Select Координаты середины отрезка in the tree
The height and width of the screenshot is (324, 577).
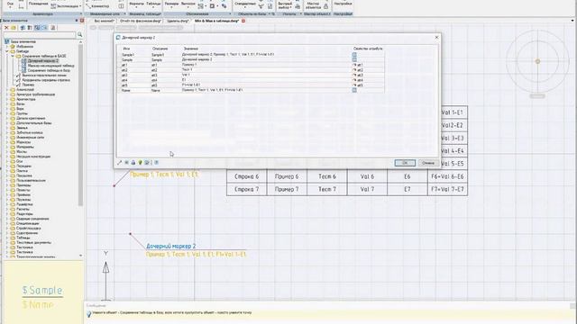46,80
